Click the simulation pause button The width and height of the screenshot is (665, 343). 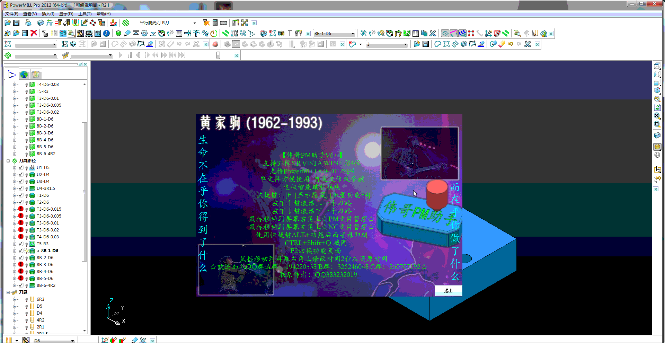tap(130, 55)
